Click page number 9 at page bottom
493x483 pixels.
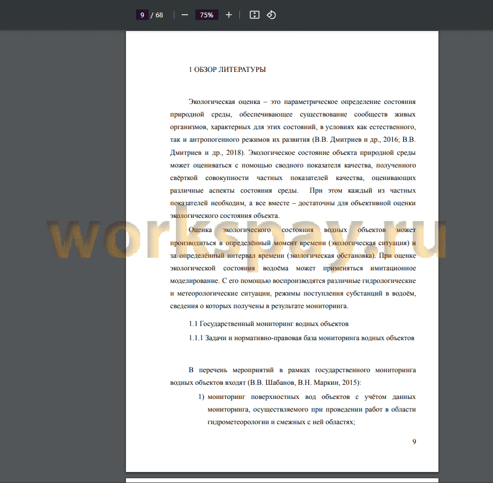pos(414,442)
